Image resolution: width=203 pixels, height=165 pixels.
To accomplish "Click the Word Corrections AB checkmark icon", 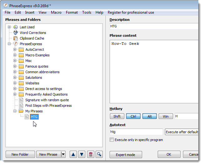I will [16, 33].
